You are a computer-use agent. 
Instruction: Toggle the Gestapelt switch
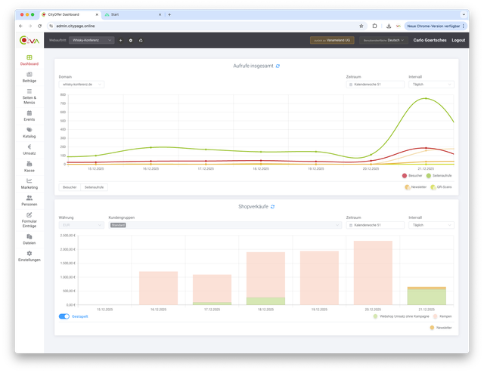[64, 316]
